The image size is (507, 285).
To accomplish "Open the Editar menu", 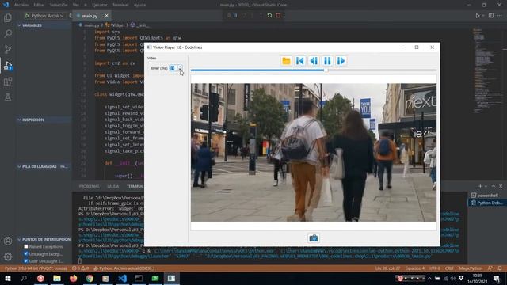I will click(39, 5).
